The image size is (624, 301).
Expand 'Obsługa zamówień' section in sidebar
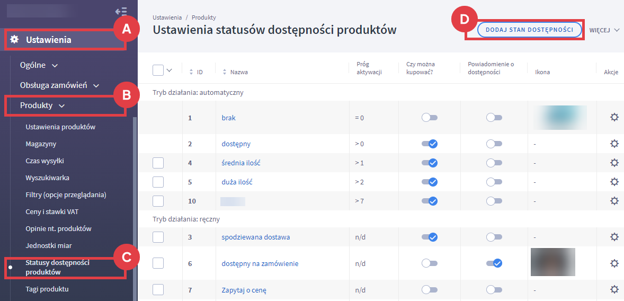click(x=59, y=85)
